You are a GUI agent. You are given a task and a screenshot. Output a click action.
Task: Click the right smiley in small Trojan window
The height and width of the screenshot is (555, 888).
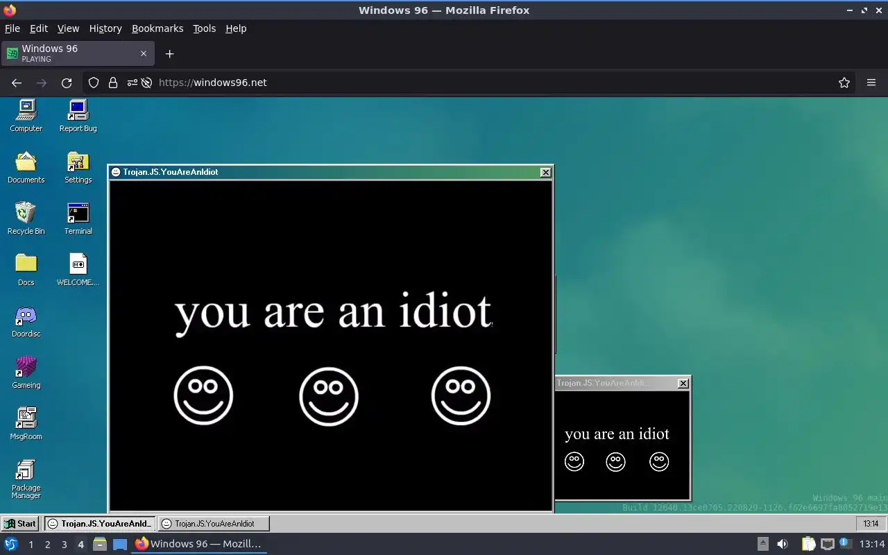click(659, 461)
